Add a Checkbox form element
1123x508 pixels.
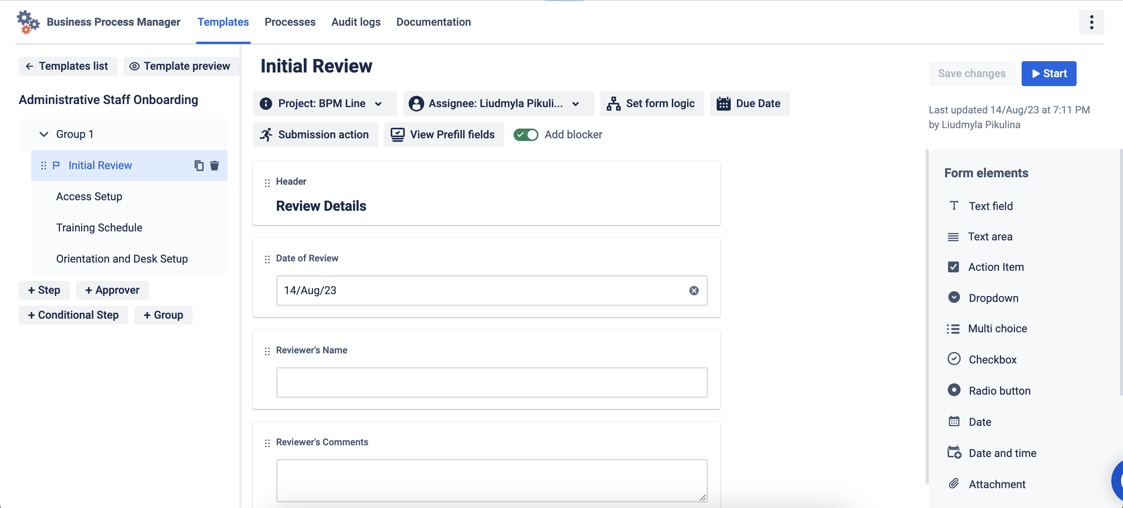[992, 360]
